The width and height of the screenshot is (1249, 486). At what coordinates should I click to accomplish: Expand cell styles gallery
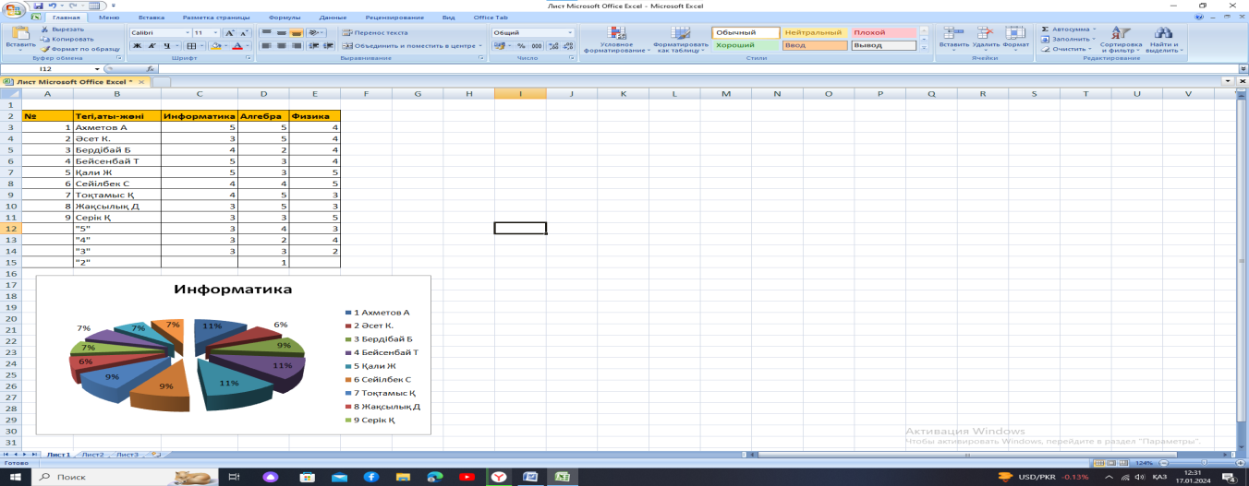pos(925,46)
